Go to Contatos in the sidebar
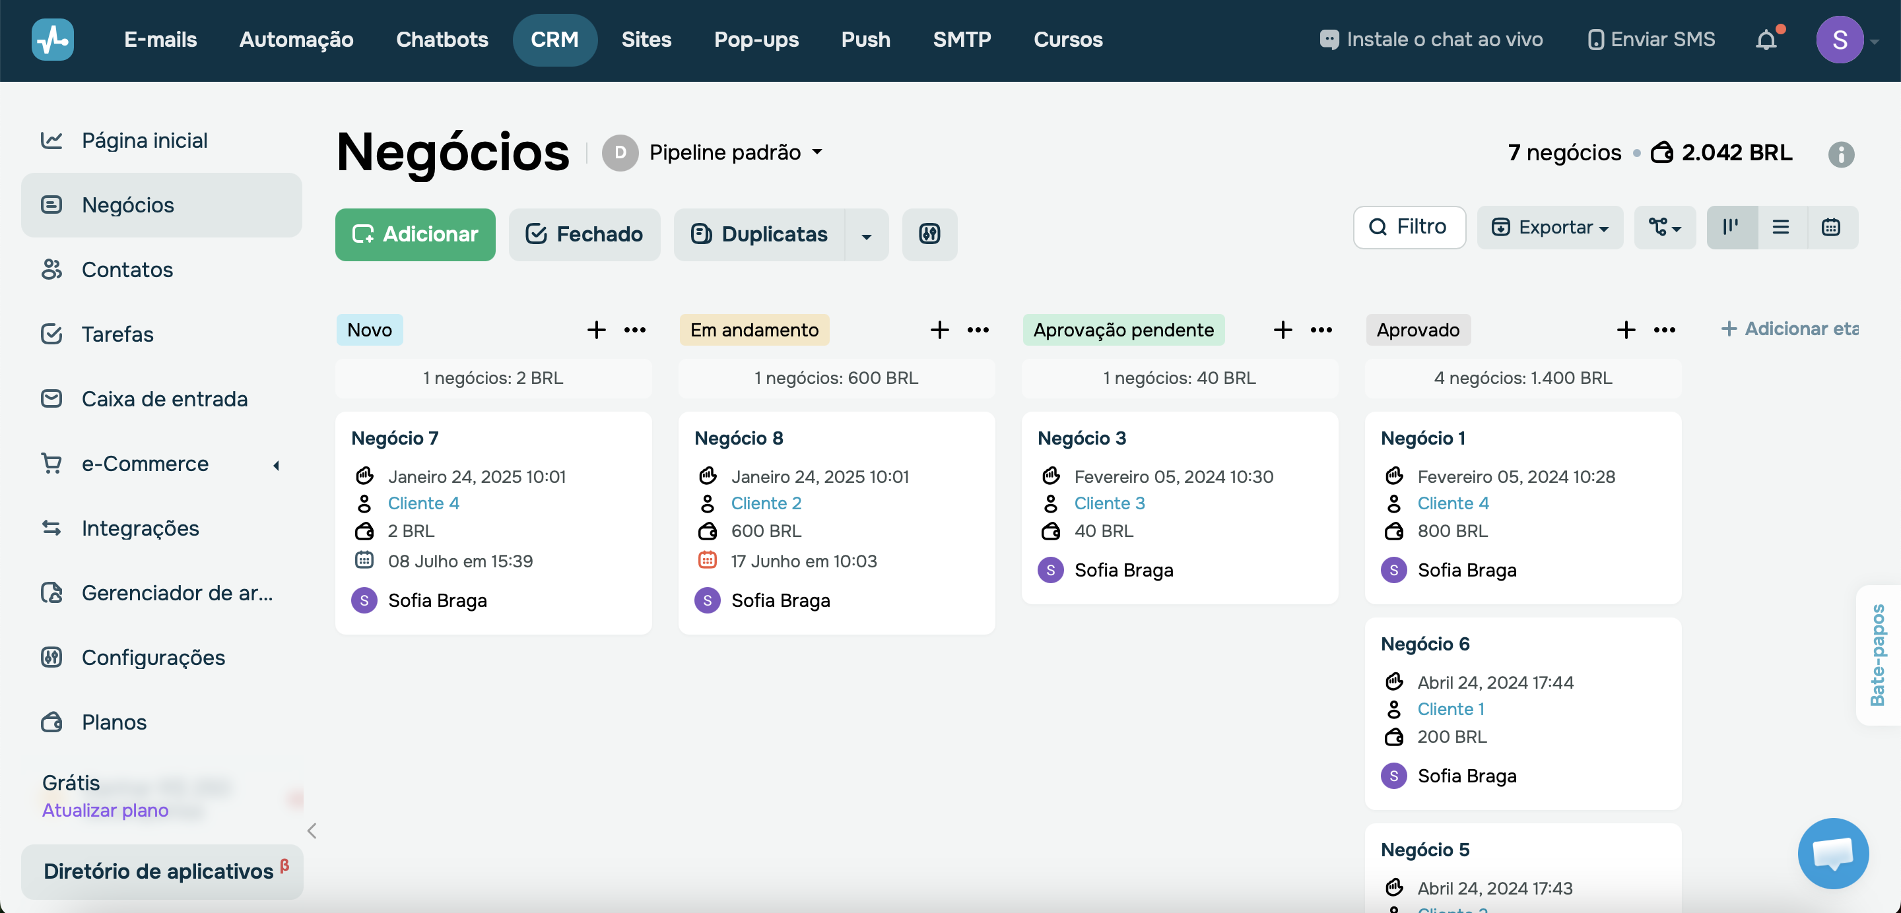This screenshot has width=1901, height=913. tap(162, 269)
